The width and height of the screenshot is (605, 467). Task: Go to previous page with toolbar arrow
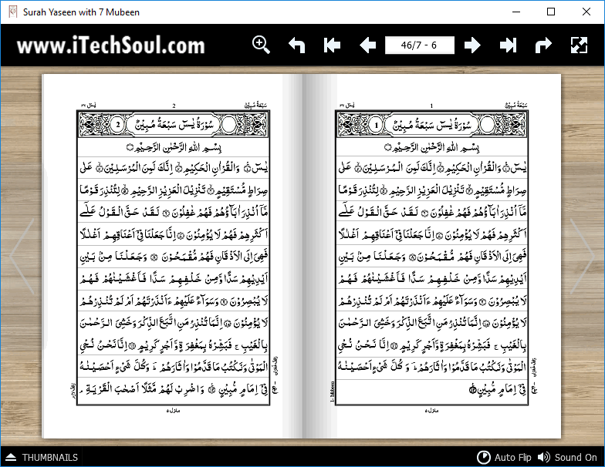tap(367, 45)
